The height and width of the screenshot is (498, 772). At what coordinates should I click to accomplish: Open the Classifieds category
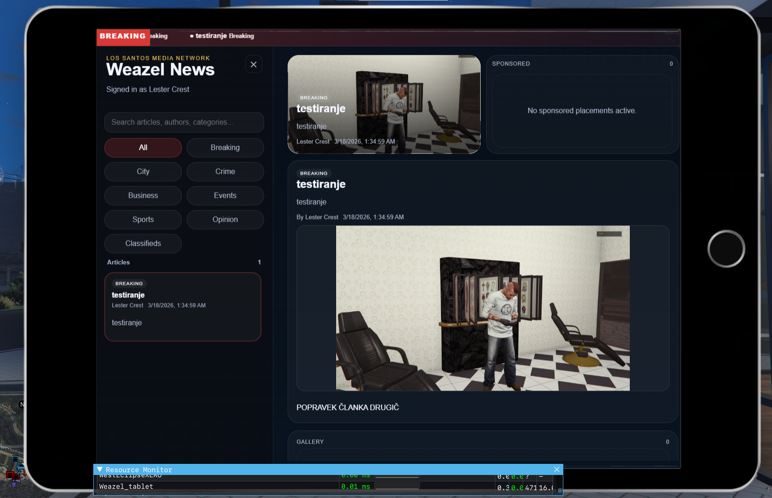click(x=143, y=243)
